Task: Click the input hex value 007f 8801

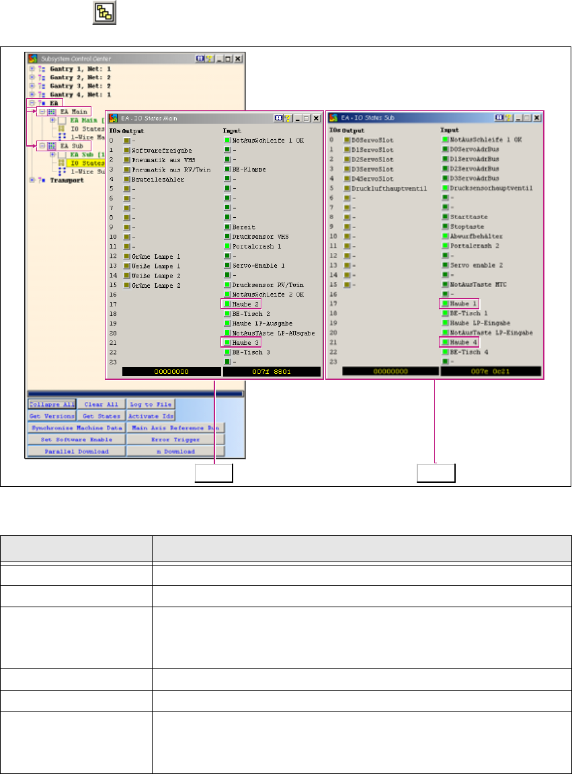Action: pos(272,372)
